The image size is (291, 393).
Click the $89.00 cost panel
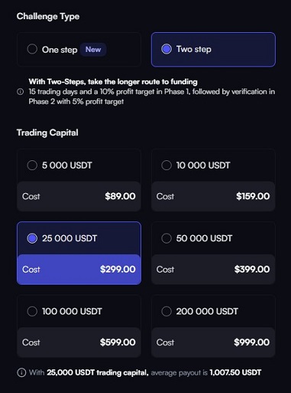[x=79, y=196]
